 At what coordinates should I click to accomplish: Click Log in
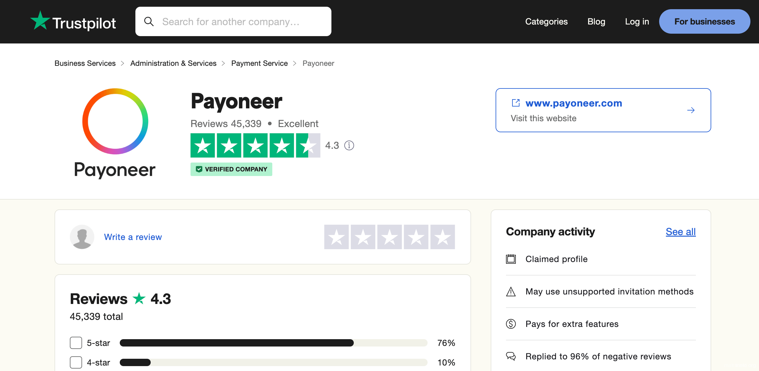(637, 21)
